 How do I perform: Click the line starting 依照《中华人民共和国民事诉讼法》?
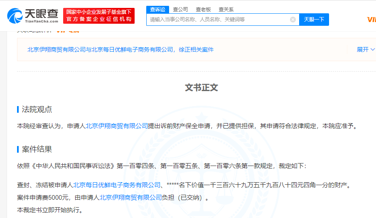162,166
